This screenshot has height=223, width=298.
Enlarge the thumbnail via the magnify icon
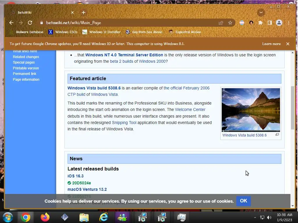coord(277,134)
